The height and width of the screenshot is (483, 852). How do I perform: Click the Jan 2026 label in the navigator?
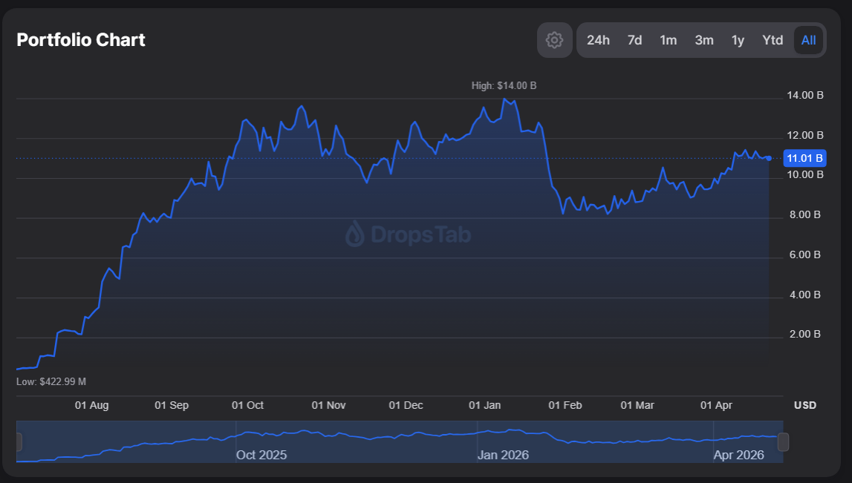504,455
